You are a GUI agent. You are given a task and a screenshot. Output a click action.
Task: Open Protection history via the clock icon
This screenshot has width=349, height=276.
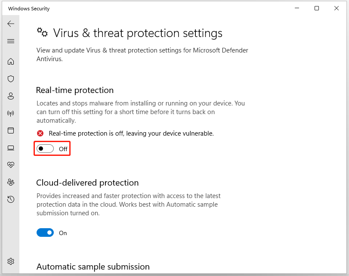click(11, 199)
